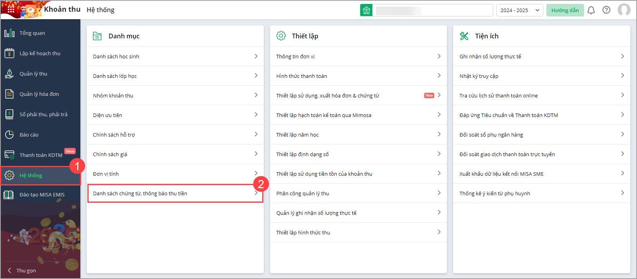
Task: Click the Lập kế hoạch thu calendar icon
Action: coord(9,53)
